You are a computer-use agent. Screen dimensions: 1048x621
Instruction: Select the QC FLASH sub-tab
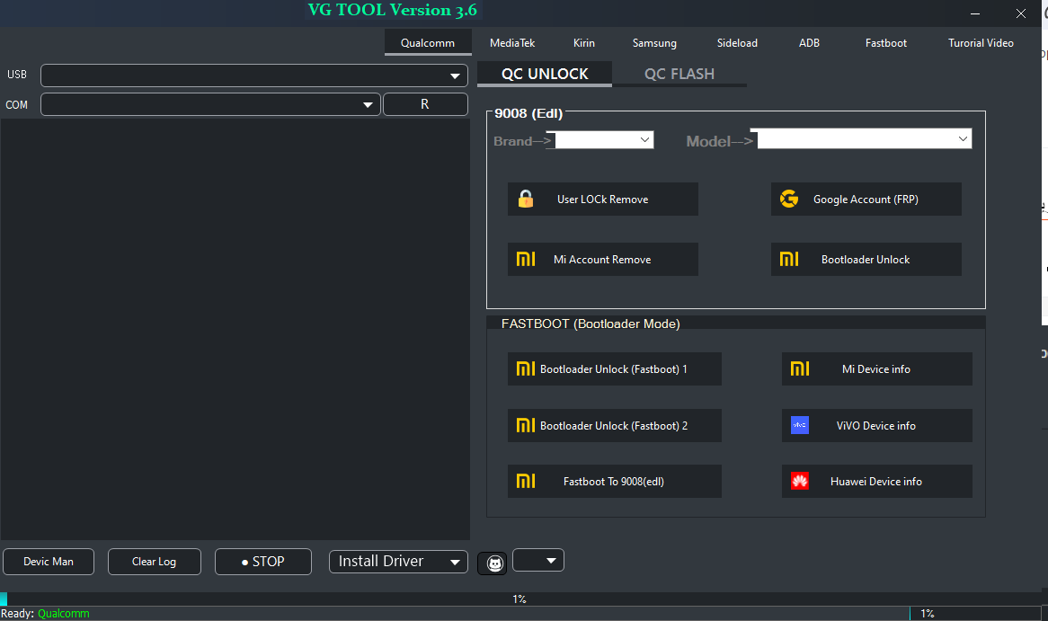tap(679, 74)
